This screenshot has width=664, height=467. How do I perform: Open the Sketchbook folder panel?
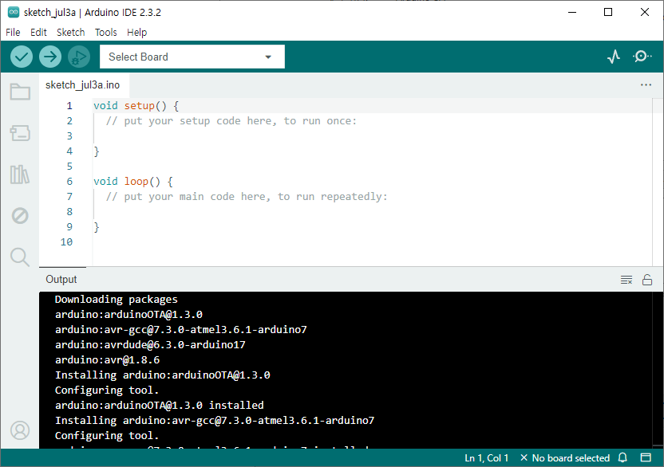point(20,92)
